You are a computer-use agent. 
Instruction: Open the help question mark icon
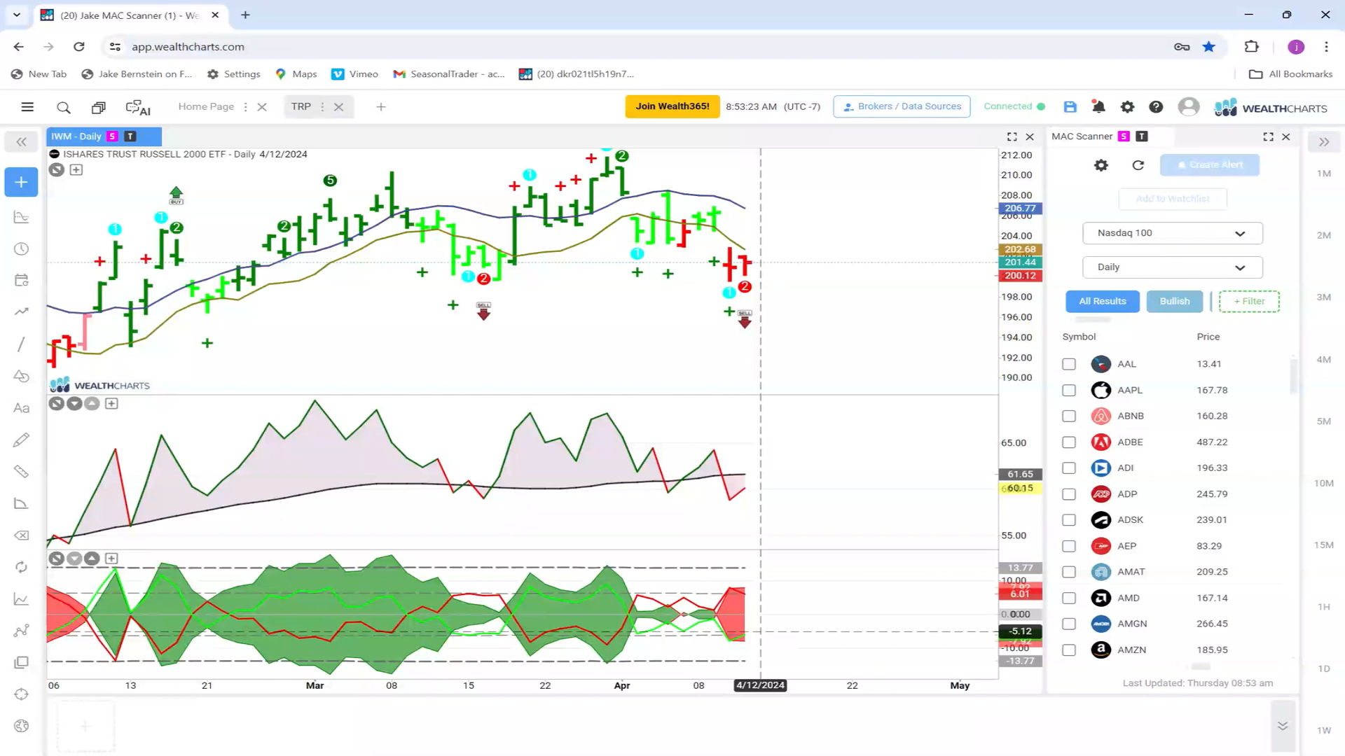coord(1156,106)
